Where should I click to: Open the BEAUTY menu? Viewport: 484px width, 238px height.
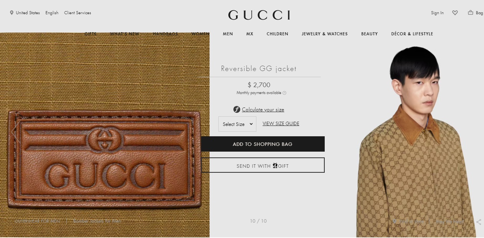(370, 34)
